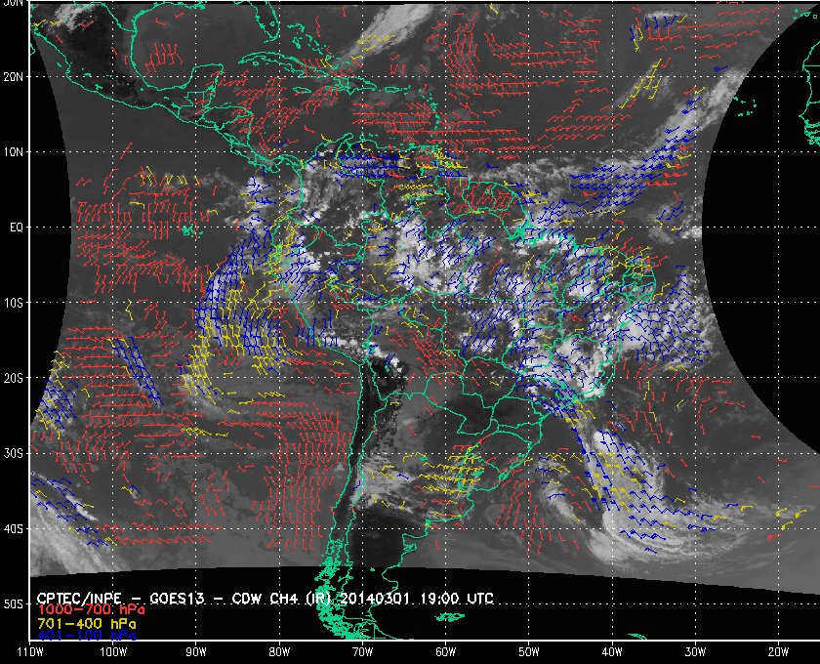This screenshot has height=664, width=820.
Task: Click the 30W longitude label
Action: pos(695,652)
